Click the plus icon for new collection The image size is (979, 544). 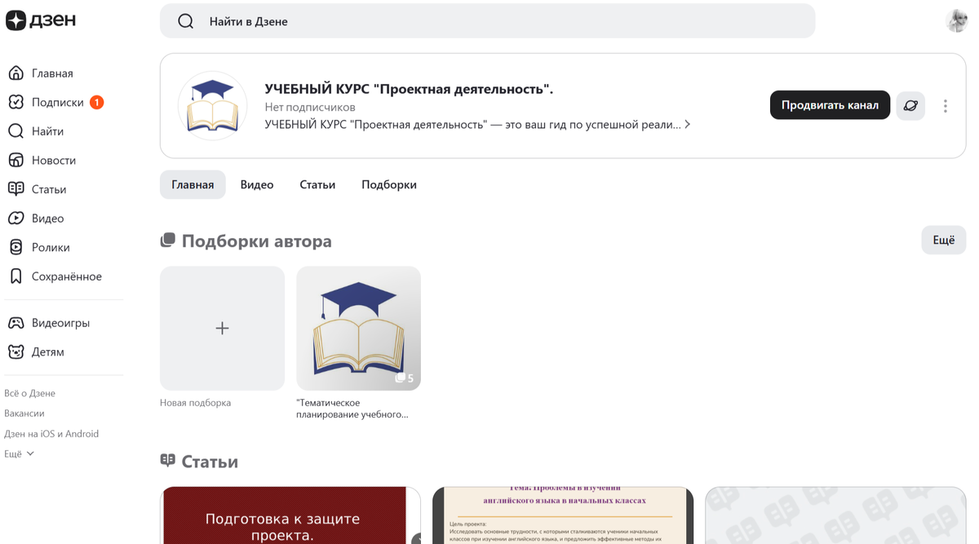[222, 328]
